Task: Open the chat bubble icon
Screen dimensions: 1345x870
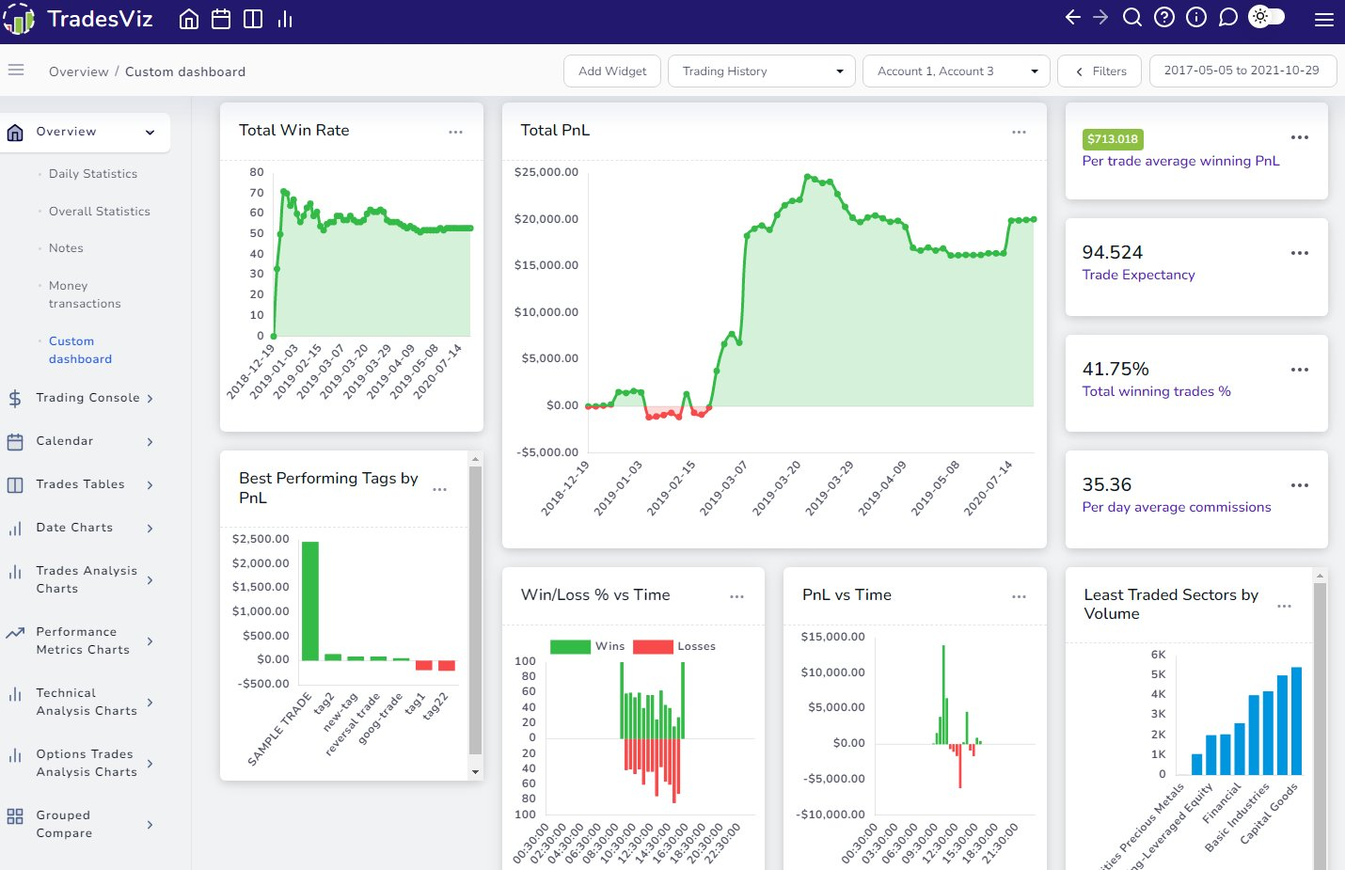Action: tap(1228, 18)
